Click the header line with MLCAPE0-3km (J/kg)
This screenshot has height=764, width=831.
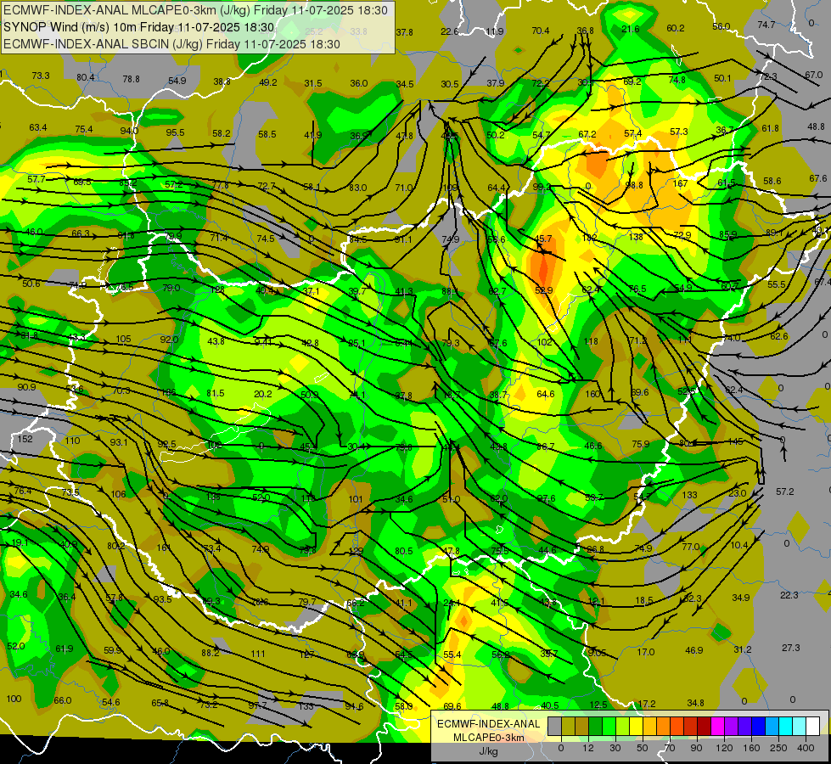tap(195, 10)
